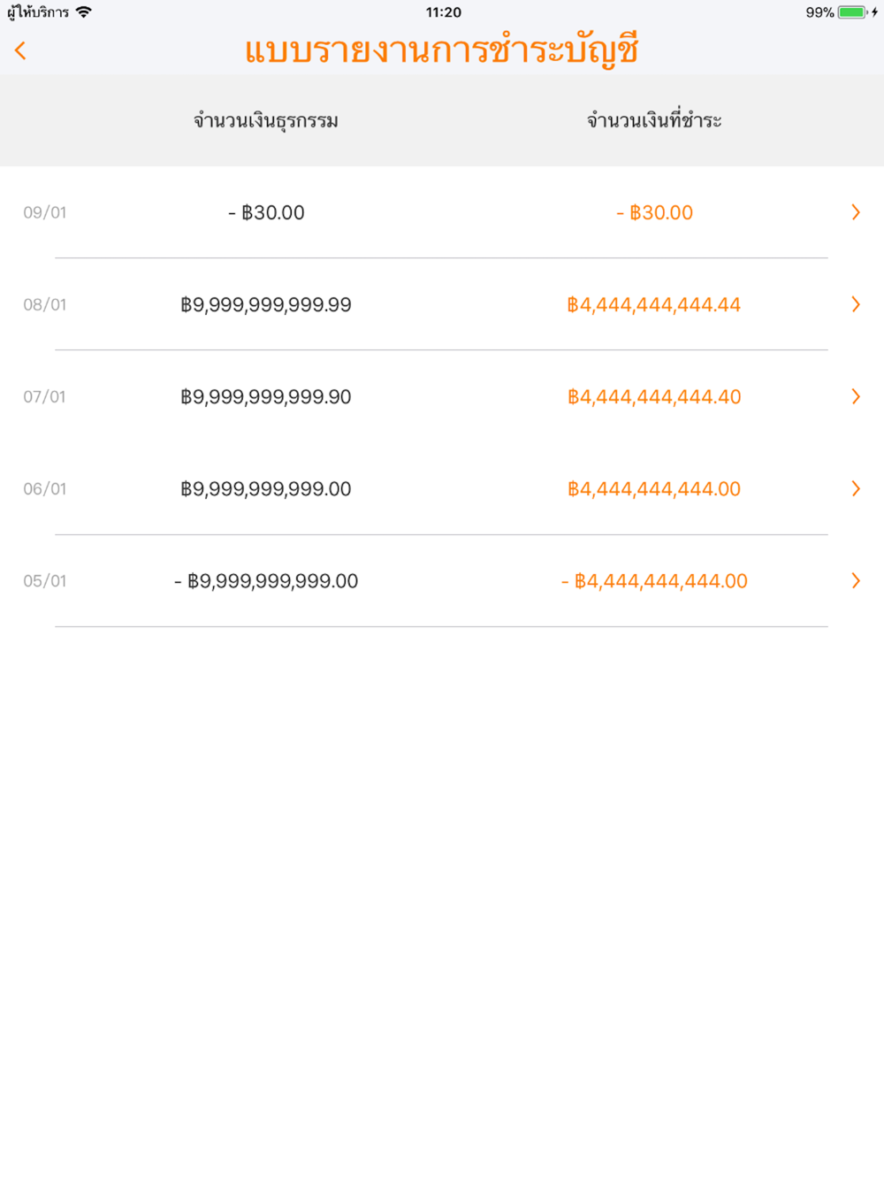This screenshot has height=1180, width=884.
Task: Select the 08/01 date entry
Action: point(45,304)
